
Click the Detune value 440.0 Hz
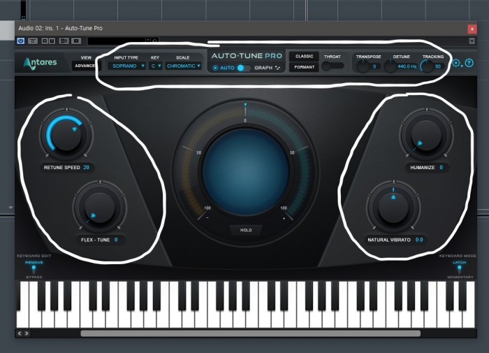tap(407, 66)
